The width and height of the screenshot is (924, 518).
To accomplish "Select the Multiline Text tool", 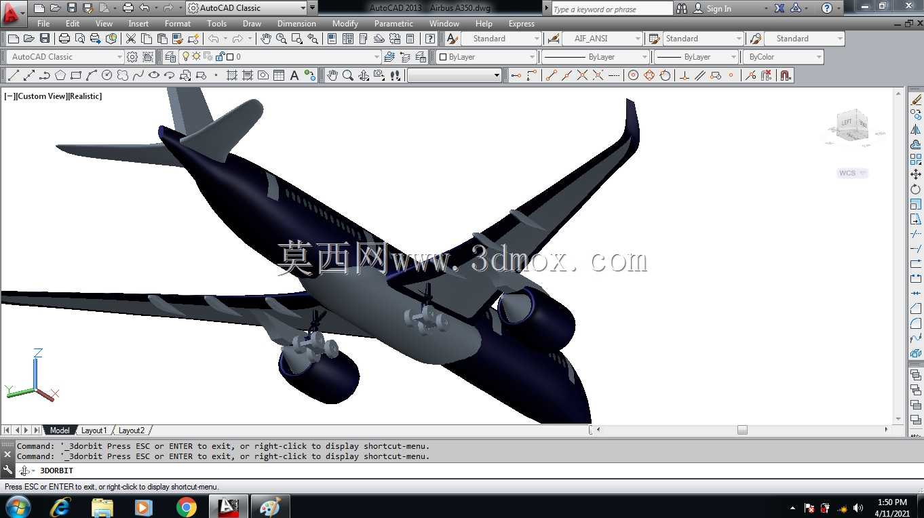I will (x=294, y=75).
